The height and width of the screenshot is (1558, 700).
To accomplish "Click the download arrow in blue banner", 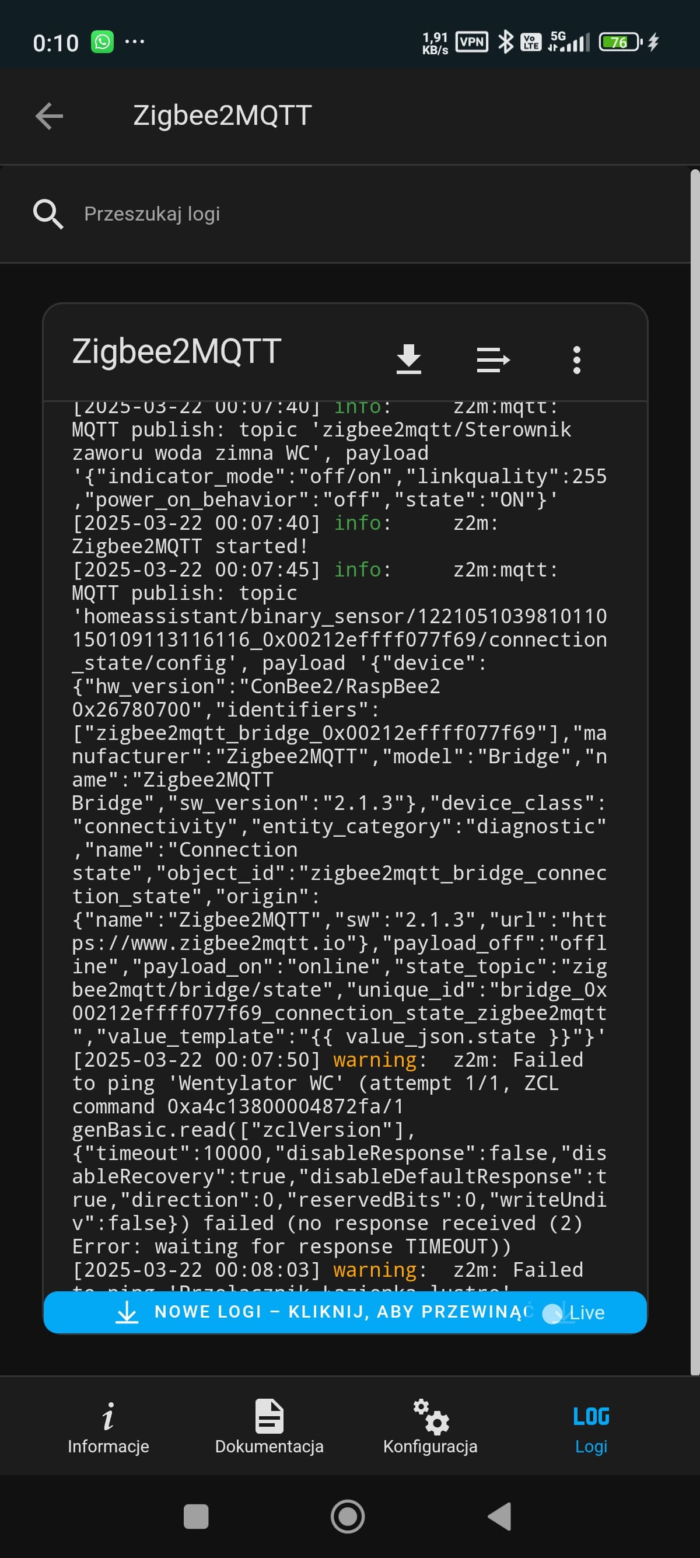I will click(127, 1312).
